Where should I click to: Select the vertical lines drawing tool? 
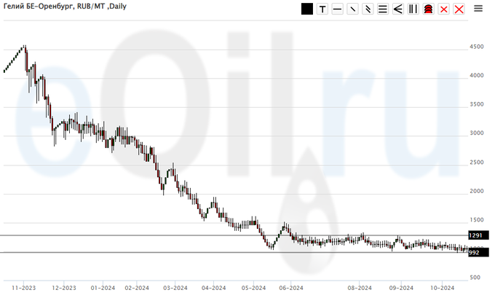tap(413, 9)
